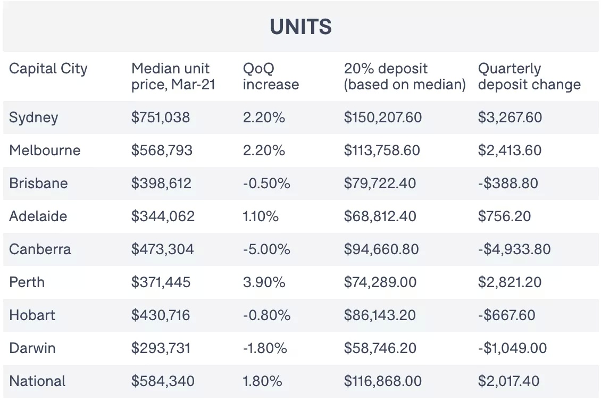Click Darwin's $58,746.20 deposit value
This screenshot has height=402, width=601.
pyautogui.click(x=380, y=348)
